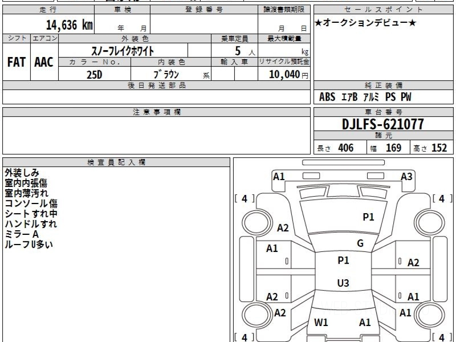This screenshot has width=456, height=342.
Task: Click the front-right tire circle on diagram
Action: click(427, 222)
